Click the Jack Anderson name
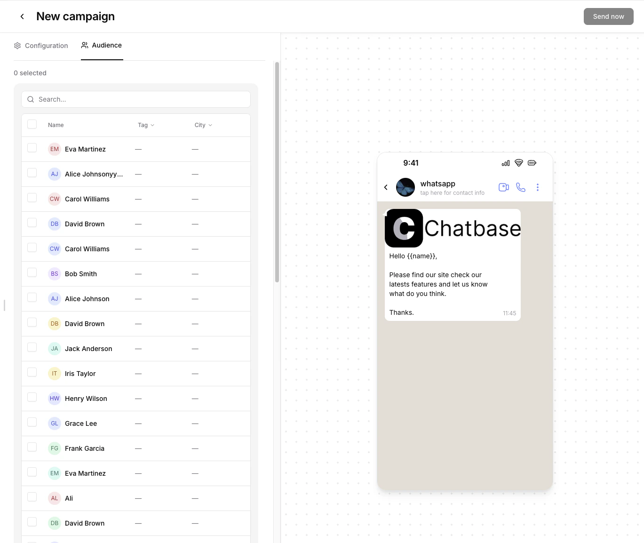The width and height of the screenshot is (644, 543). [x=88, y=349]
